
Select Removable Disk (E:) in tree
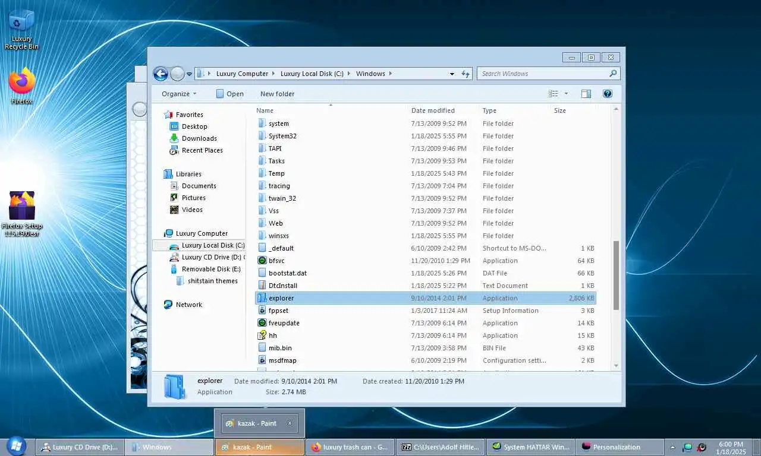[x=206, y=269]
